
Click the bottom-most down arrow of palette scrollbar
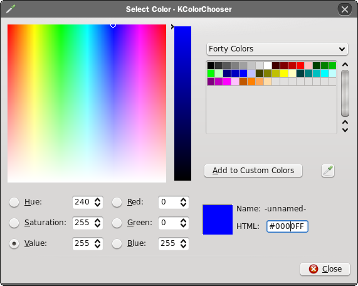[345, 130]
